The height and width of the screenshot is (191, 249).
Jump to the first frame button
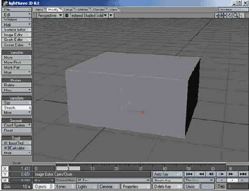pyautogui.click(x=189, y=174)
